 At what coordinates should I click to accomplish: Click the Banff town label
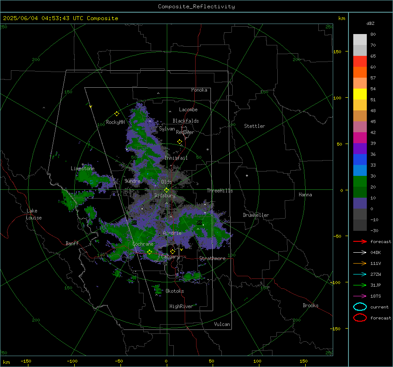[72, 243]
